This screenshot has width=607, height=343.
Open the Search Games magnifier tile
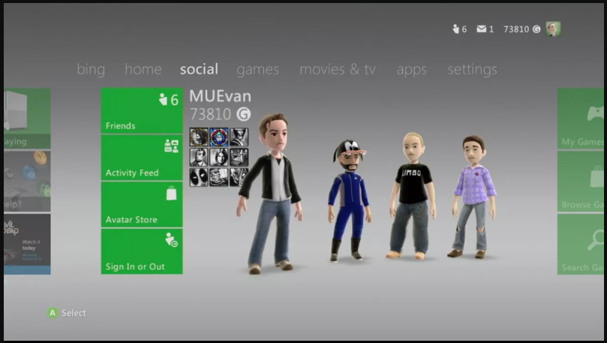click(580, 244)
